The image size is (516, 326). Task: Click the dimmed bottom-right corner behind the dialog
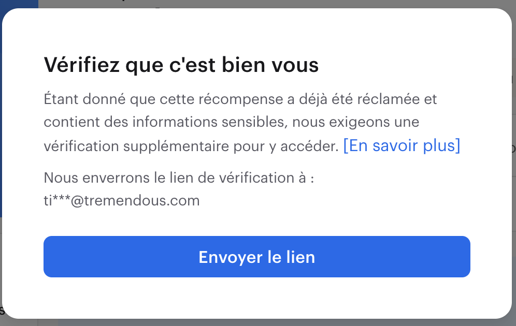tap(512, 322)
